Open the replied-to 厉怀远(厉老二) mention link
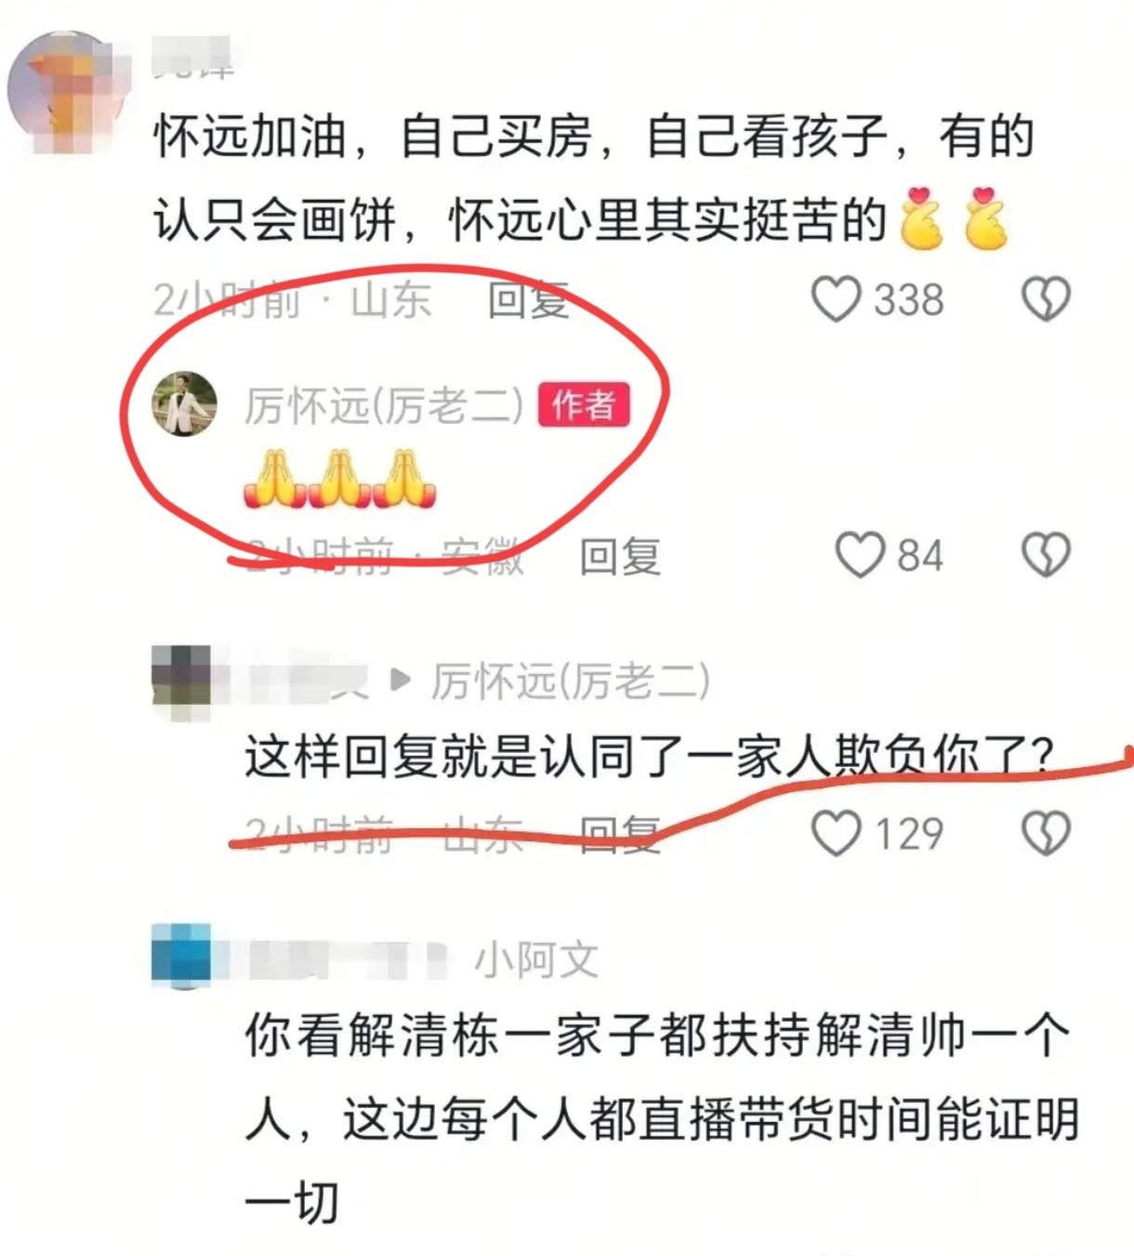 [x=571, y=681]
